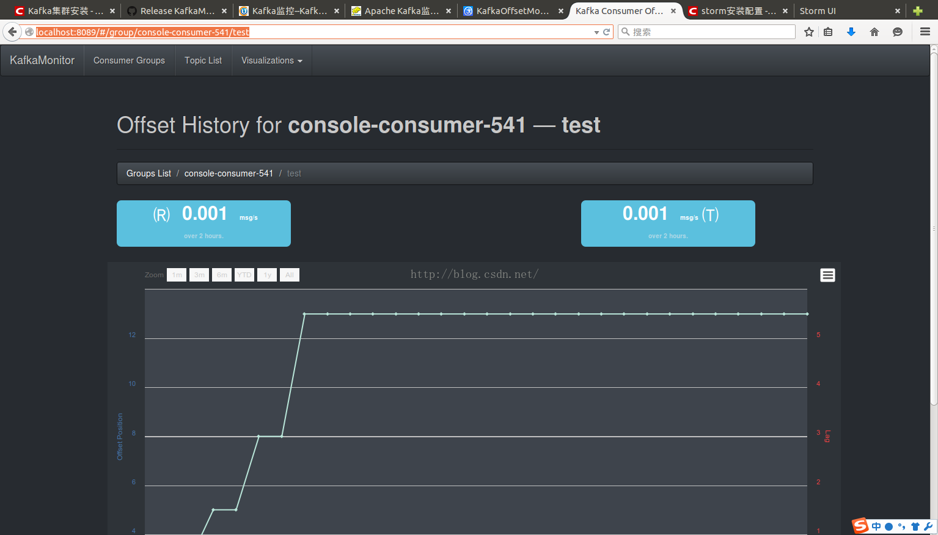
Task: Set chart zoom to 1y
Action: tap(267, 275)
